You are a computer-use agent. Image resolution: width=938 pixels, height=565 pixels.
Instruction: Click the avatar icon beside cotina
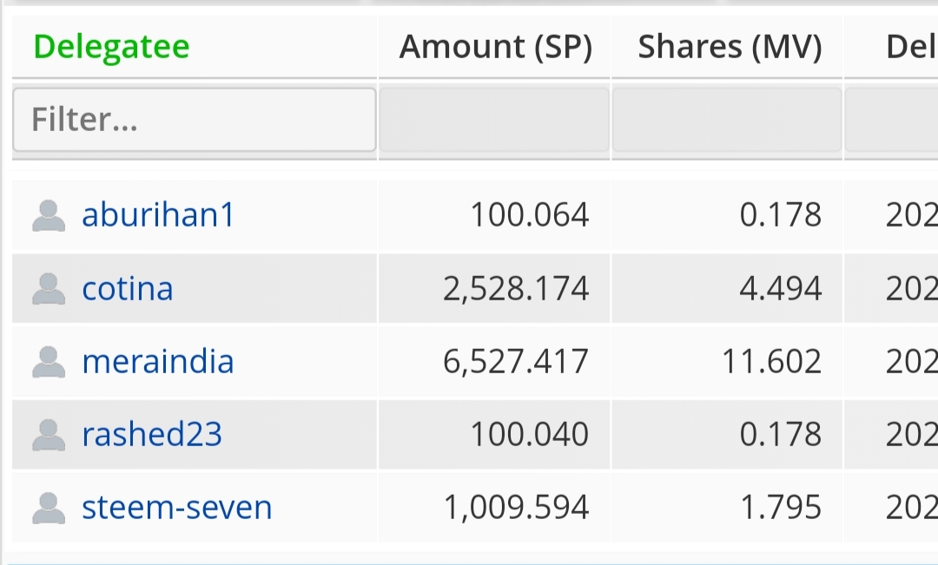pos(49,289)
